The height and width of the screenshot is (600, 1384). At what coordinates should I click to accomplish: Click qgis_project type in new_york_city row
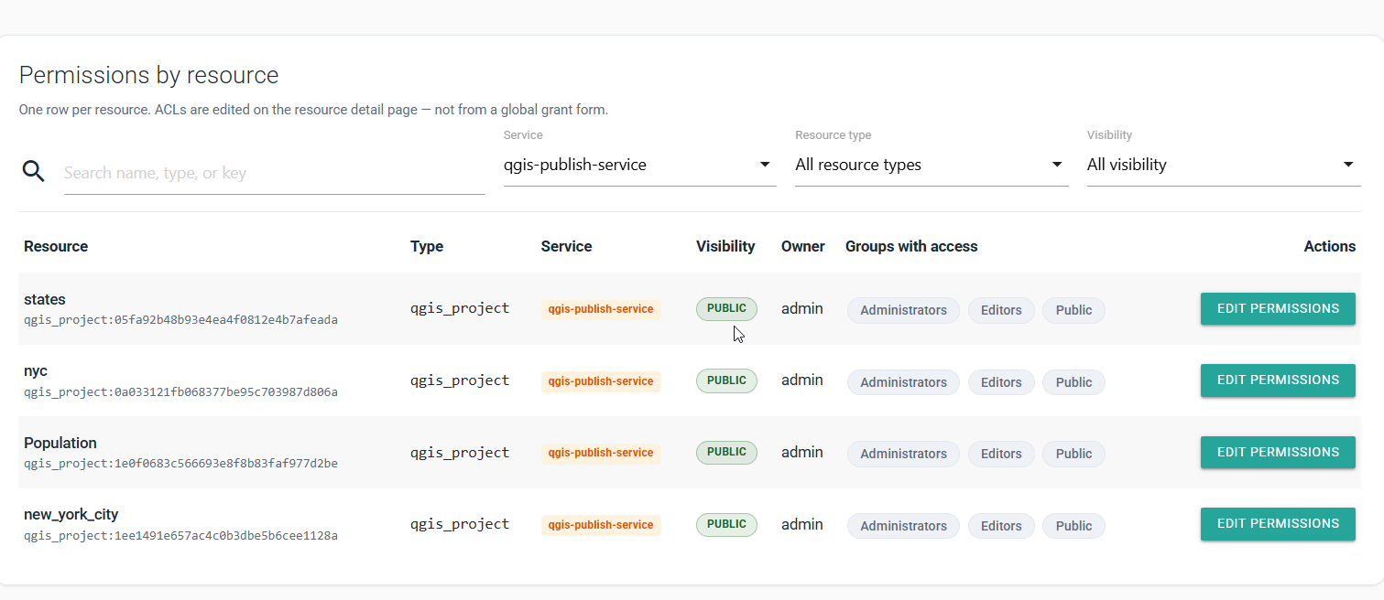460,524
